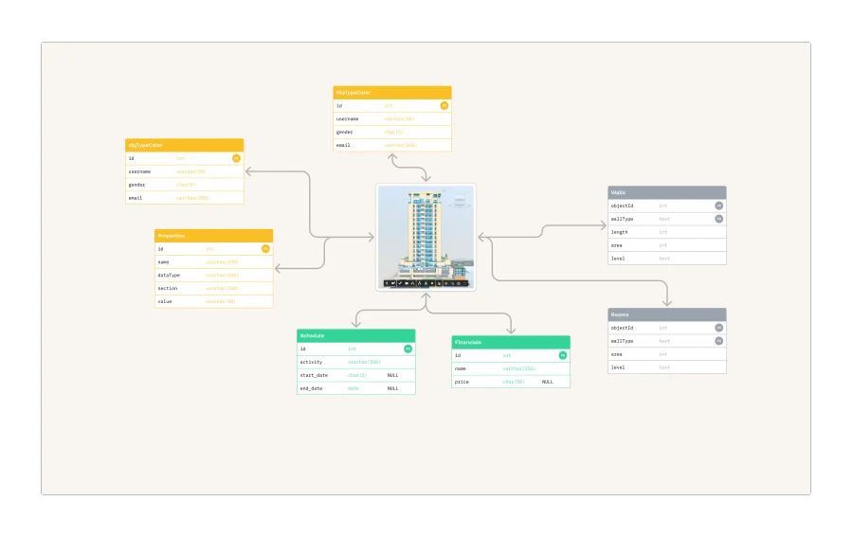Viewport: 853px width, 537px height.
Task: Click 'objectId' field name in Rooms table
Action: click(x=622, y=328)
